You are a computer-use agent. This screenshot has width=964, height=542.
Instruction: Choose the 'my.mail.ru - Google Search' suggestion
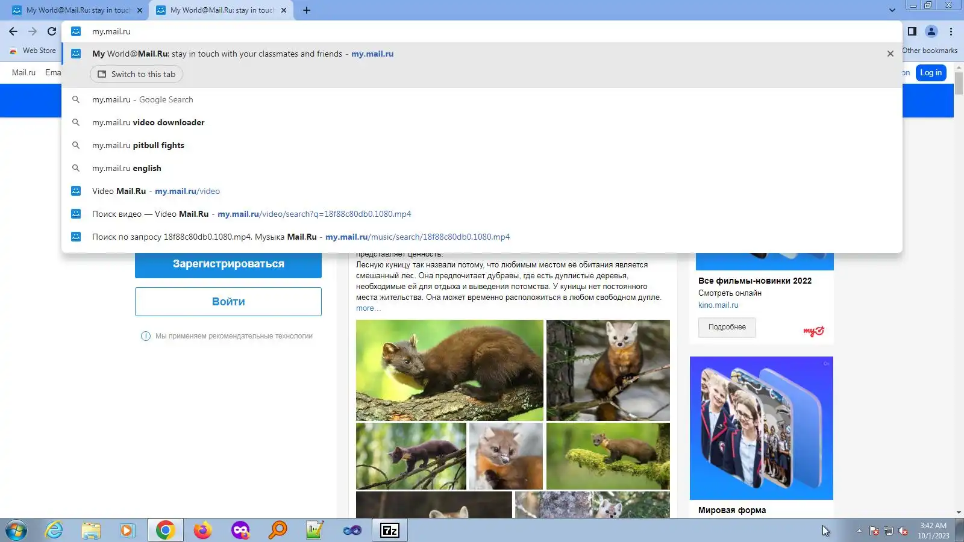pos(482,100)
